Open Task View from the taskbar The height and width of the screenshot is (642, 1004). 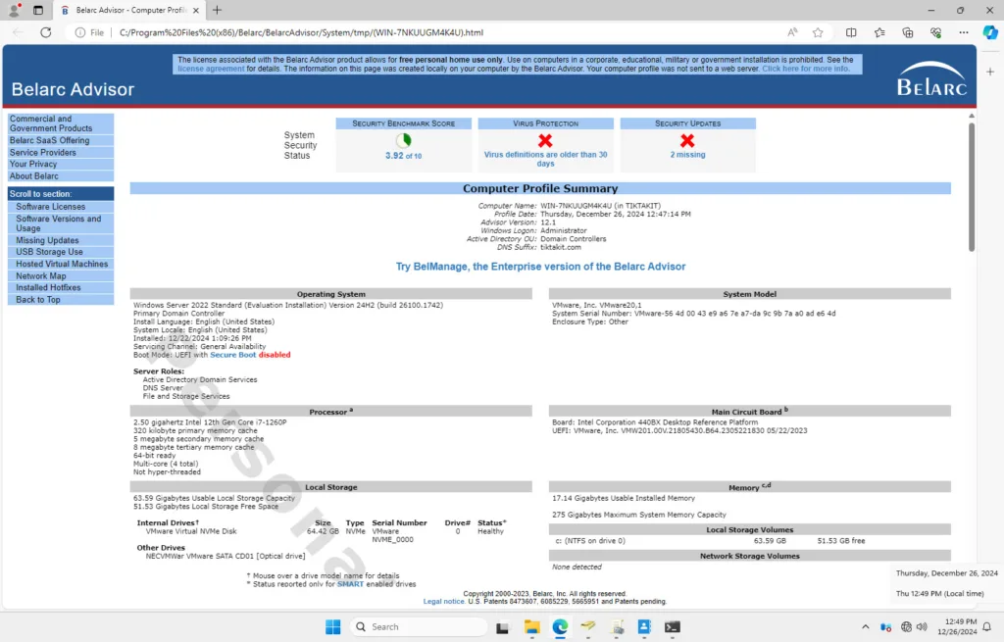point(503,627)
